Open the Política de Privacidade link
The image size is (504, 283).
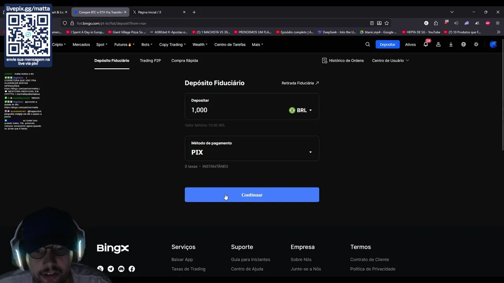pyautogui.click(x=372, y=269)
